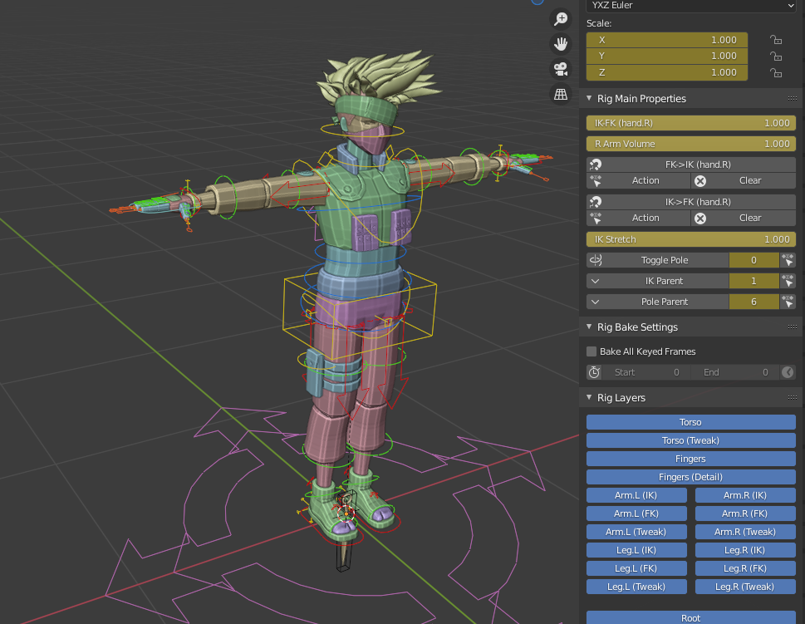The width and height of the screenshot is (805, 624).
Task: Toggle the Arm.R (IK) rig layer
Action: [x=745, y=494]
